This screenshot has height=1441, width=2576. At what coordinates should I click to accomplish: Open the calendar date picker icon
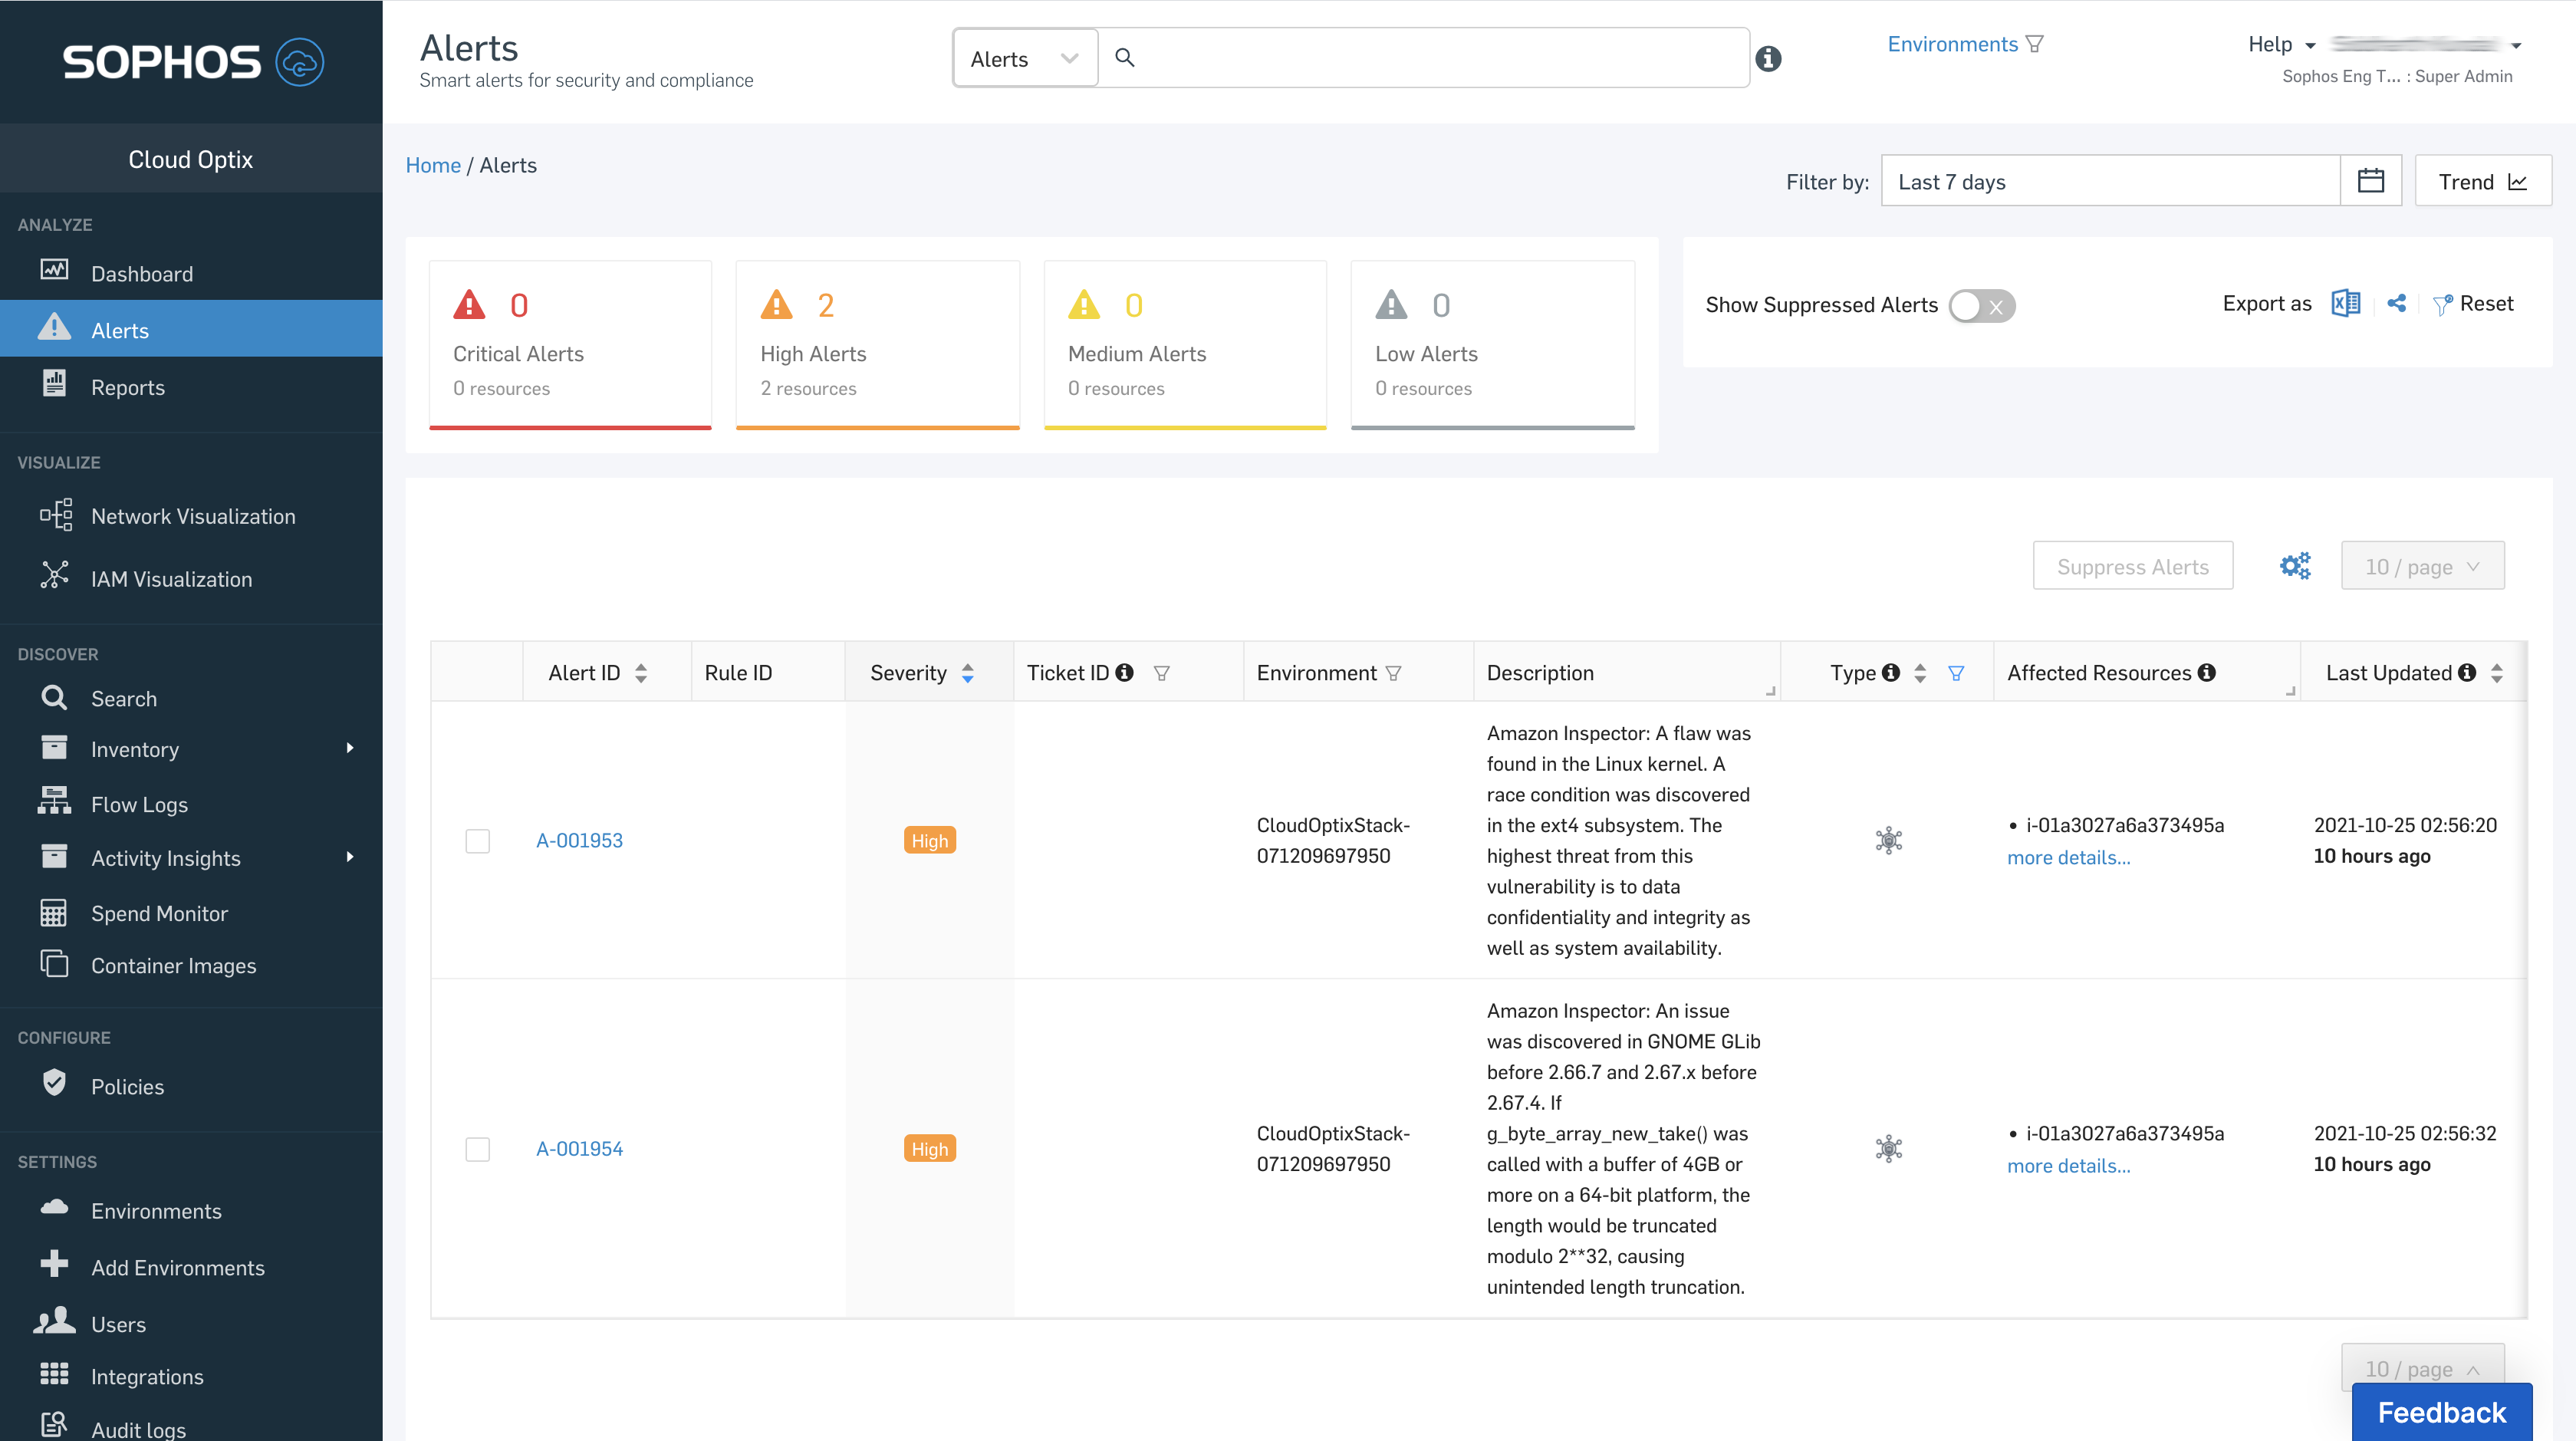2370,181
